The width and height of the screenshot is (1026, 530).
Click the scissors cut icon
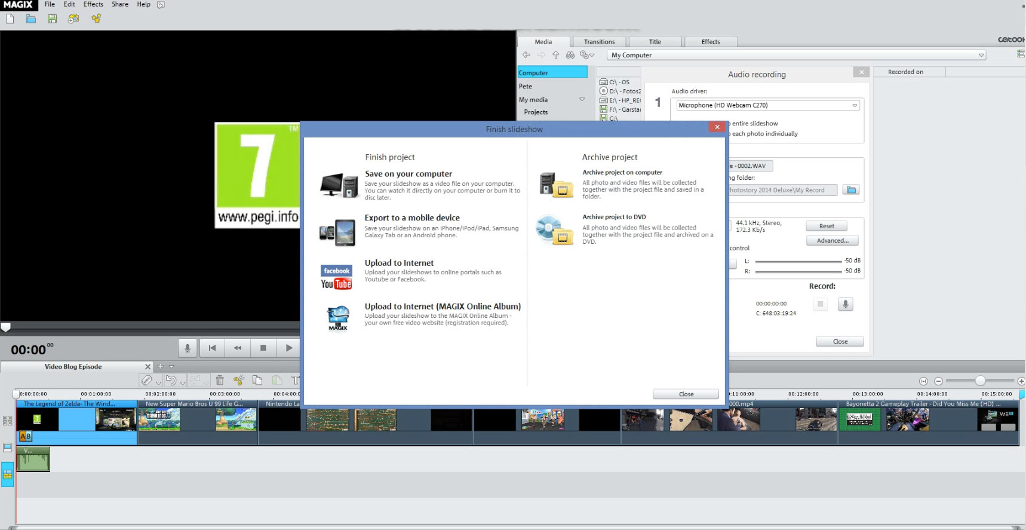(239, 380)
